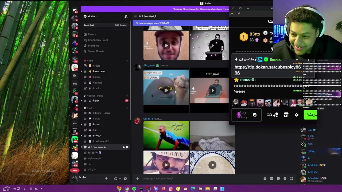Open the chat channel
The width and height of the screenshot is (342, 192).
tap(96, 119)
